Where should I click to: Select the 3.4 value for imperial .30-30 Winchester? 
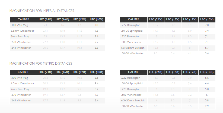tap(207, 54)
